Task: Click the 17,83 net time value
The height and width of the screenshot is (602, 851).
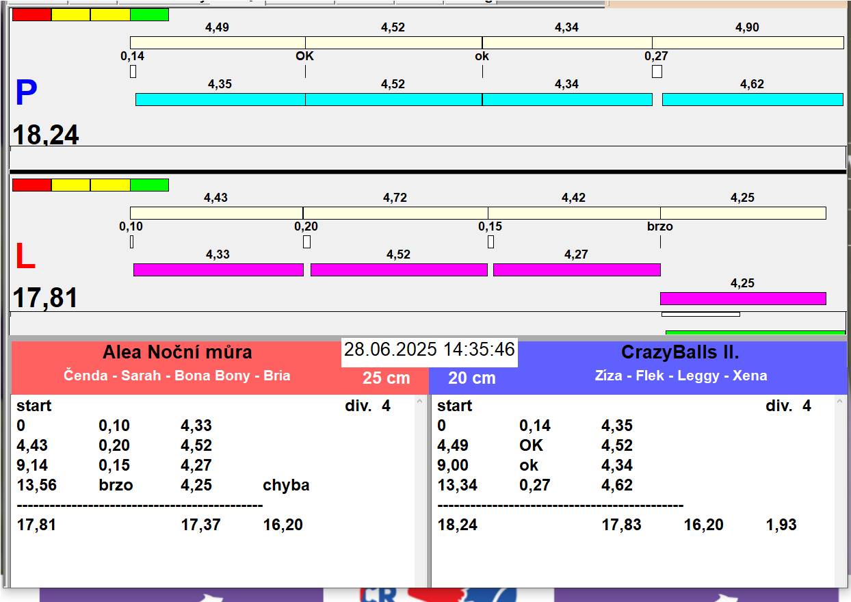Action: 621,525
